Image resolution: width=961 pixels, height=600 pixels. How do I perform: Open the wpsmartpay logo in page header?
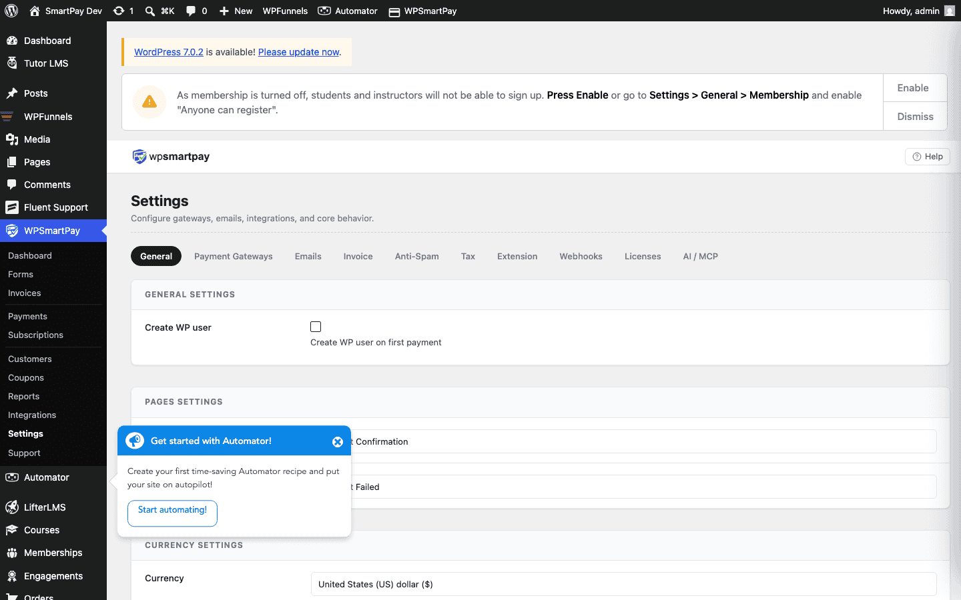point(172,157)
